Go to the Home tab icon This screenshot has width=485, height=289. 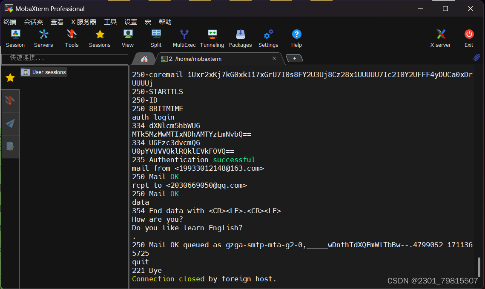pyautogui.click(x=144, y=59)
